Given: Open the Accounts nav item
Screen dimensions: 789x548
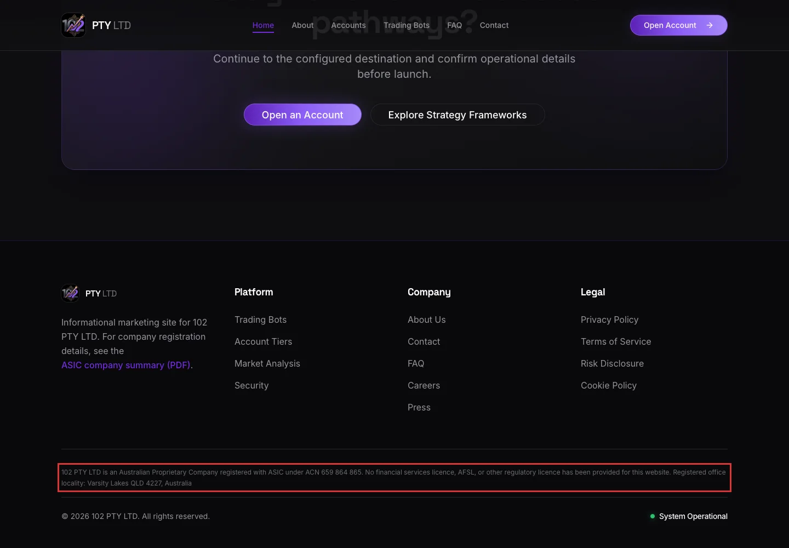Looking at the screenshot, I should (348, 25).
